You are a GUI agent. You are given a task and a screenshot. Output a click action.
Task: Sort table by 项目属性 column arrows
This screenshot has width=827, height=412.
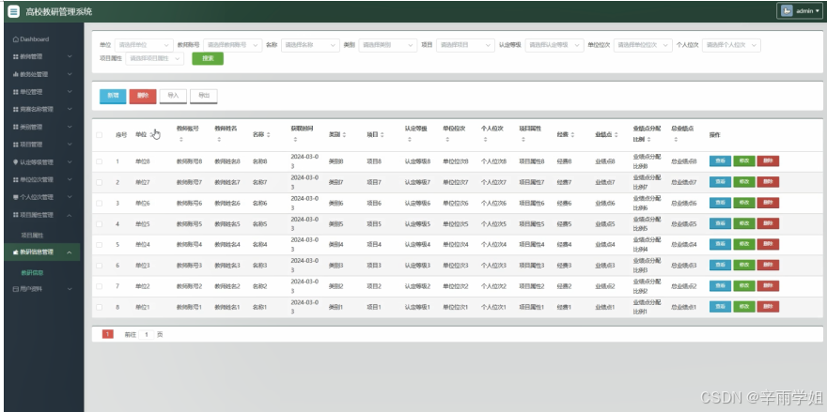coord(523,140)
